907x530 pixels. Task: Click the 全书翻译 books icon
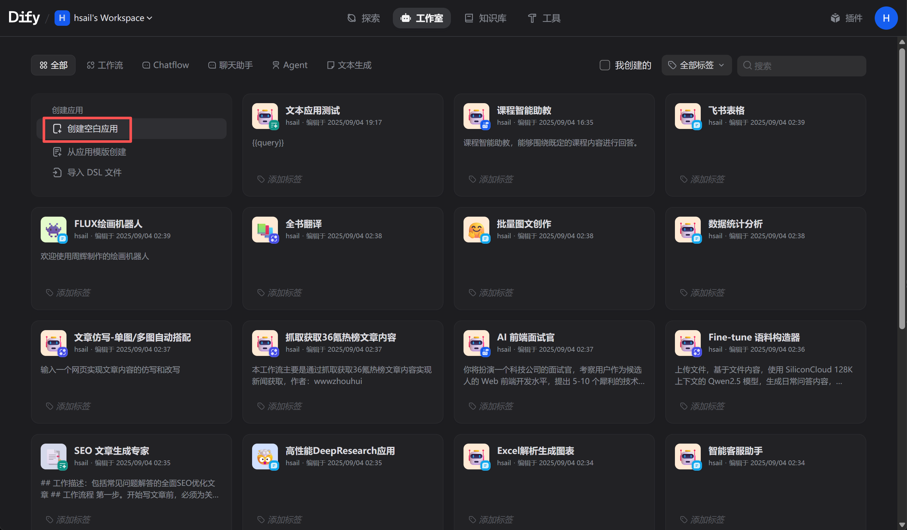pyautogui.click(x=265, y=230)
